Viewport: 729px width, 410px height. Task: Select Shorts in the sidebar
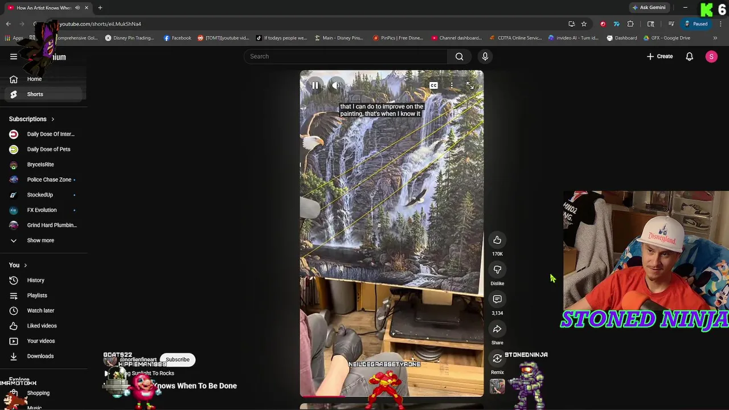(x=43, y=94)
